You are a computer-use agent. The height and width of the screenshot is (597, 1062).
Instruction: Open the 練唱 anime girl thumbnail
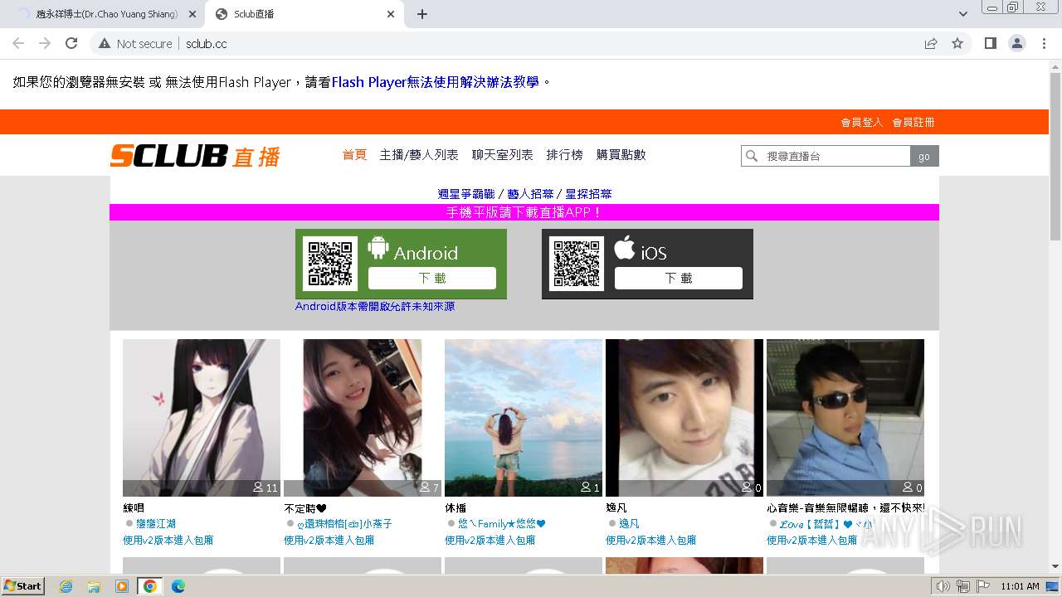coord(202,417)
